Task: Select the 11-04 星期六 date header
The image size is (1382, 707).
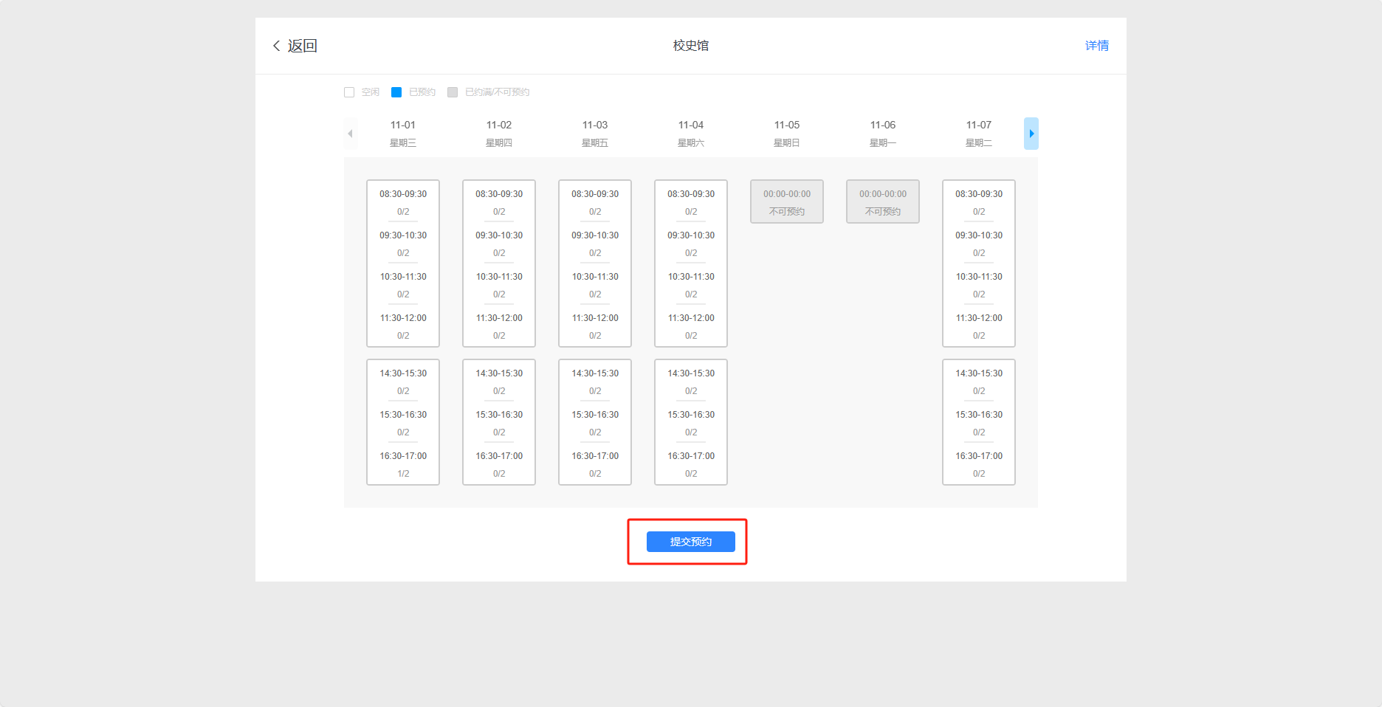Action: click(x=691, y=134)
